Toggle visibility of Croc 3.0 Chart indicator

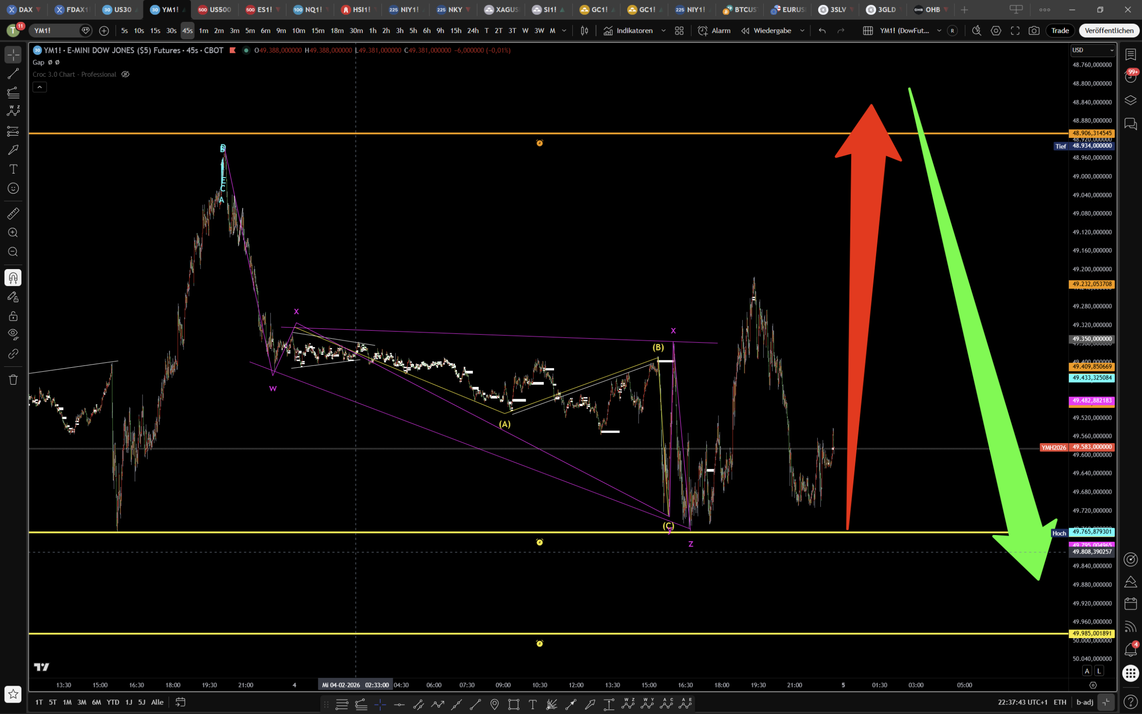click(x=126, y=74)
